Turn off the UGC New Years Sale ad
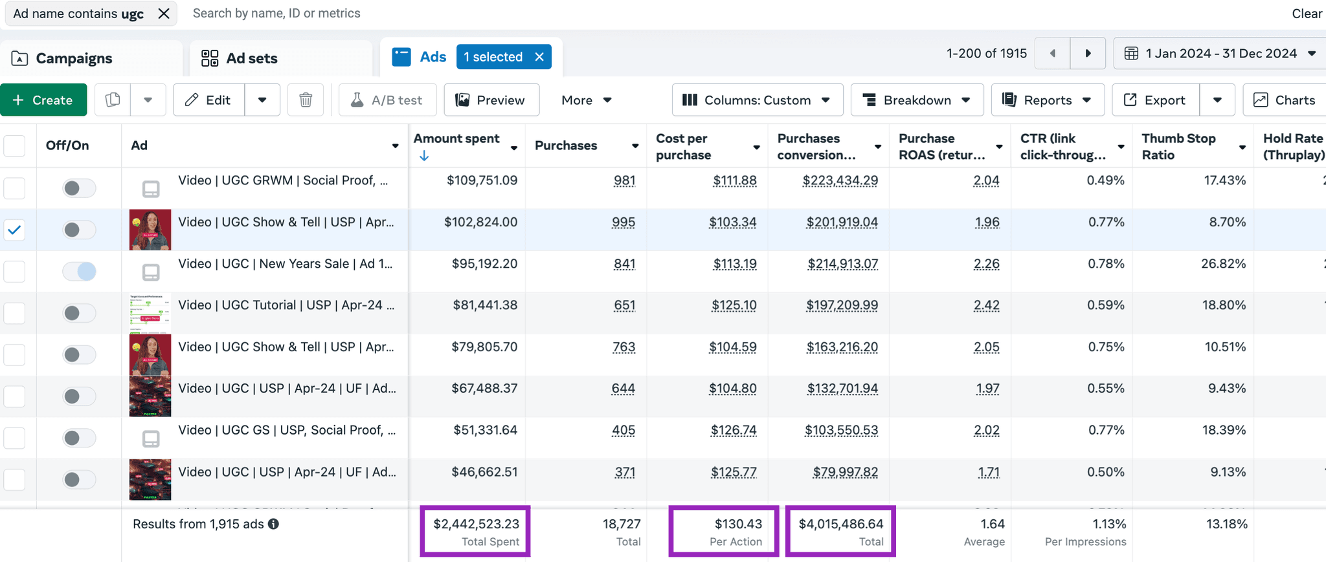This screenshot has width=1326, height=562. 79,271
